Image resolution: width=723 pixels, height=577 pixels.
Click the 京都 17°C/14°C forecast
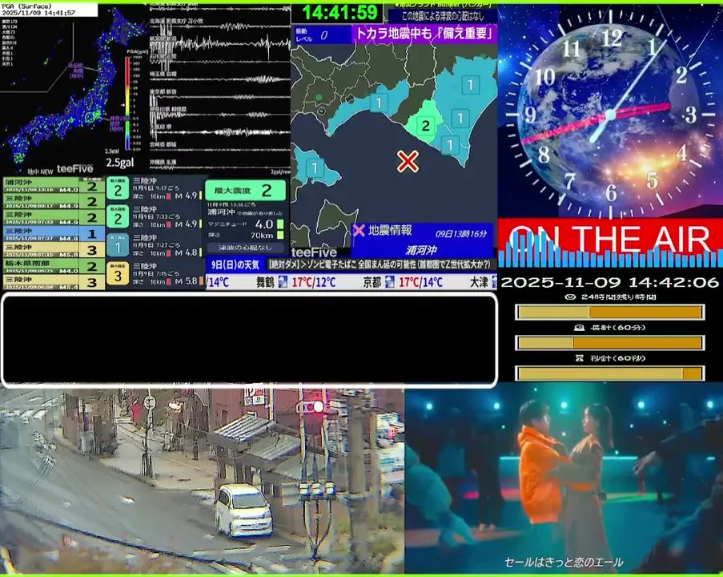[x=403, y=281]
